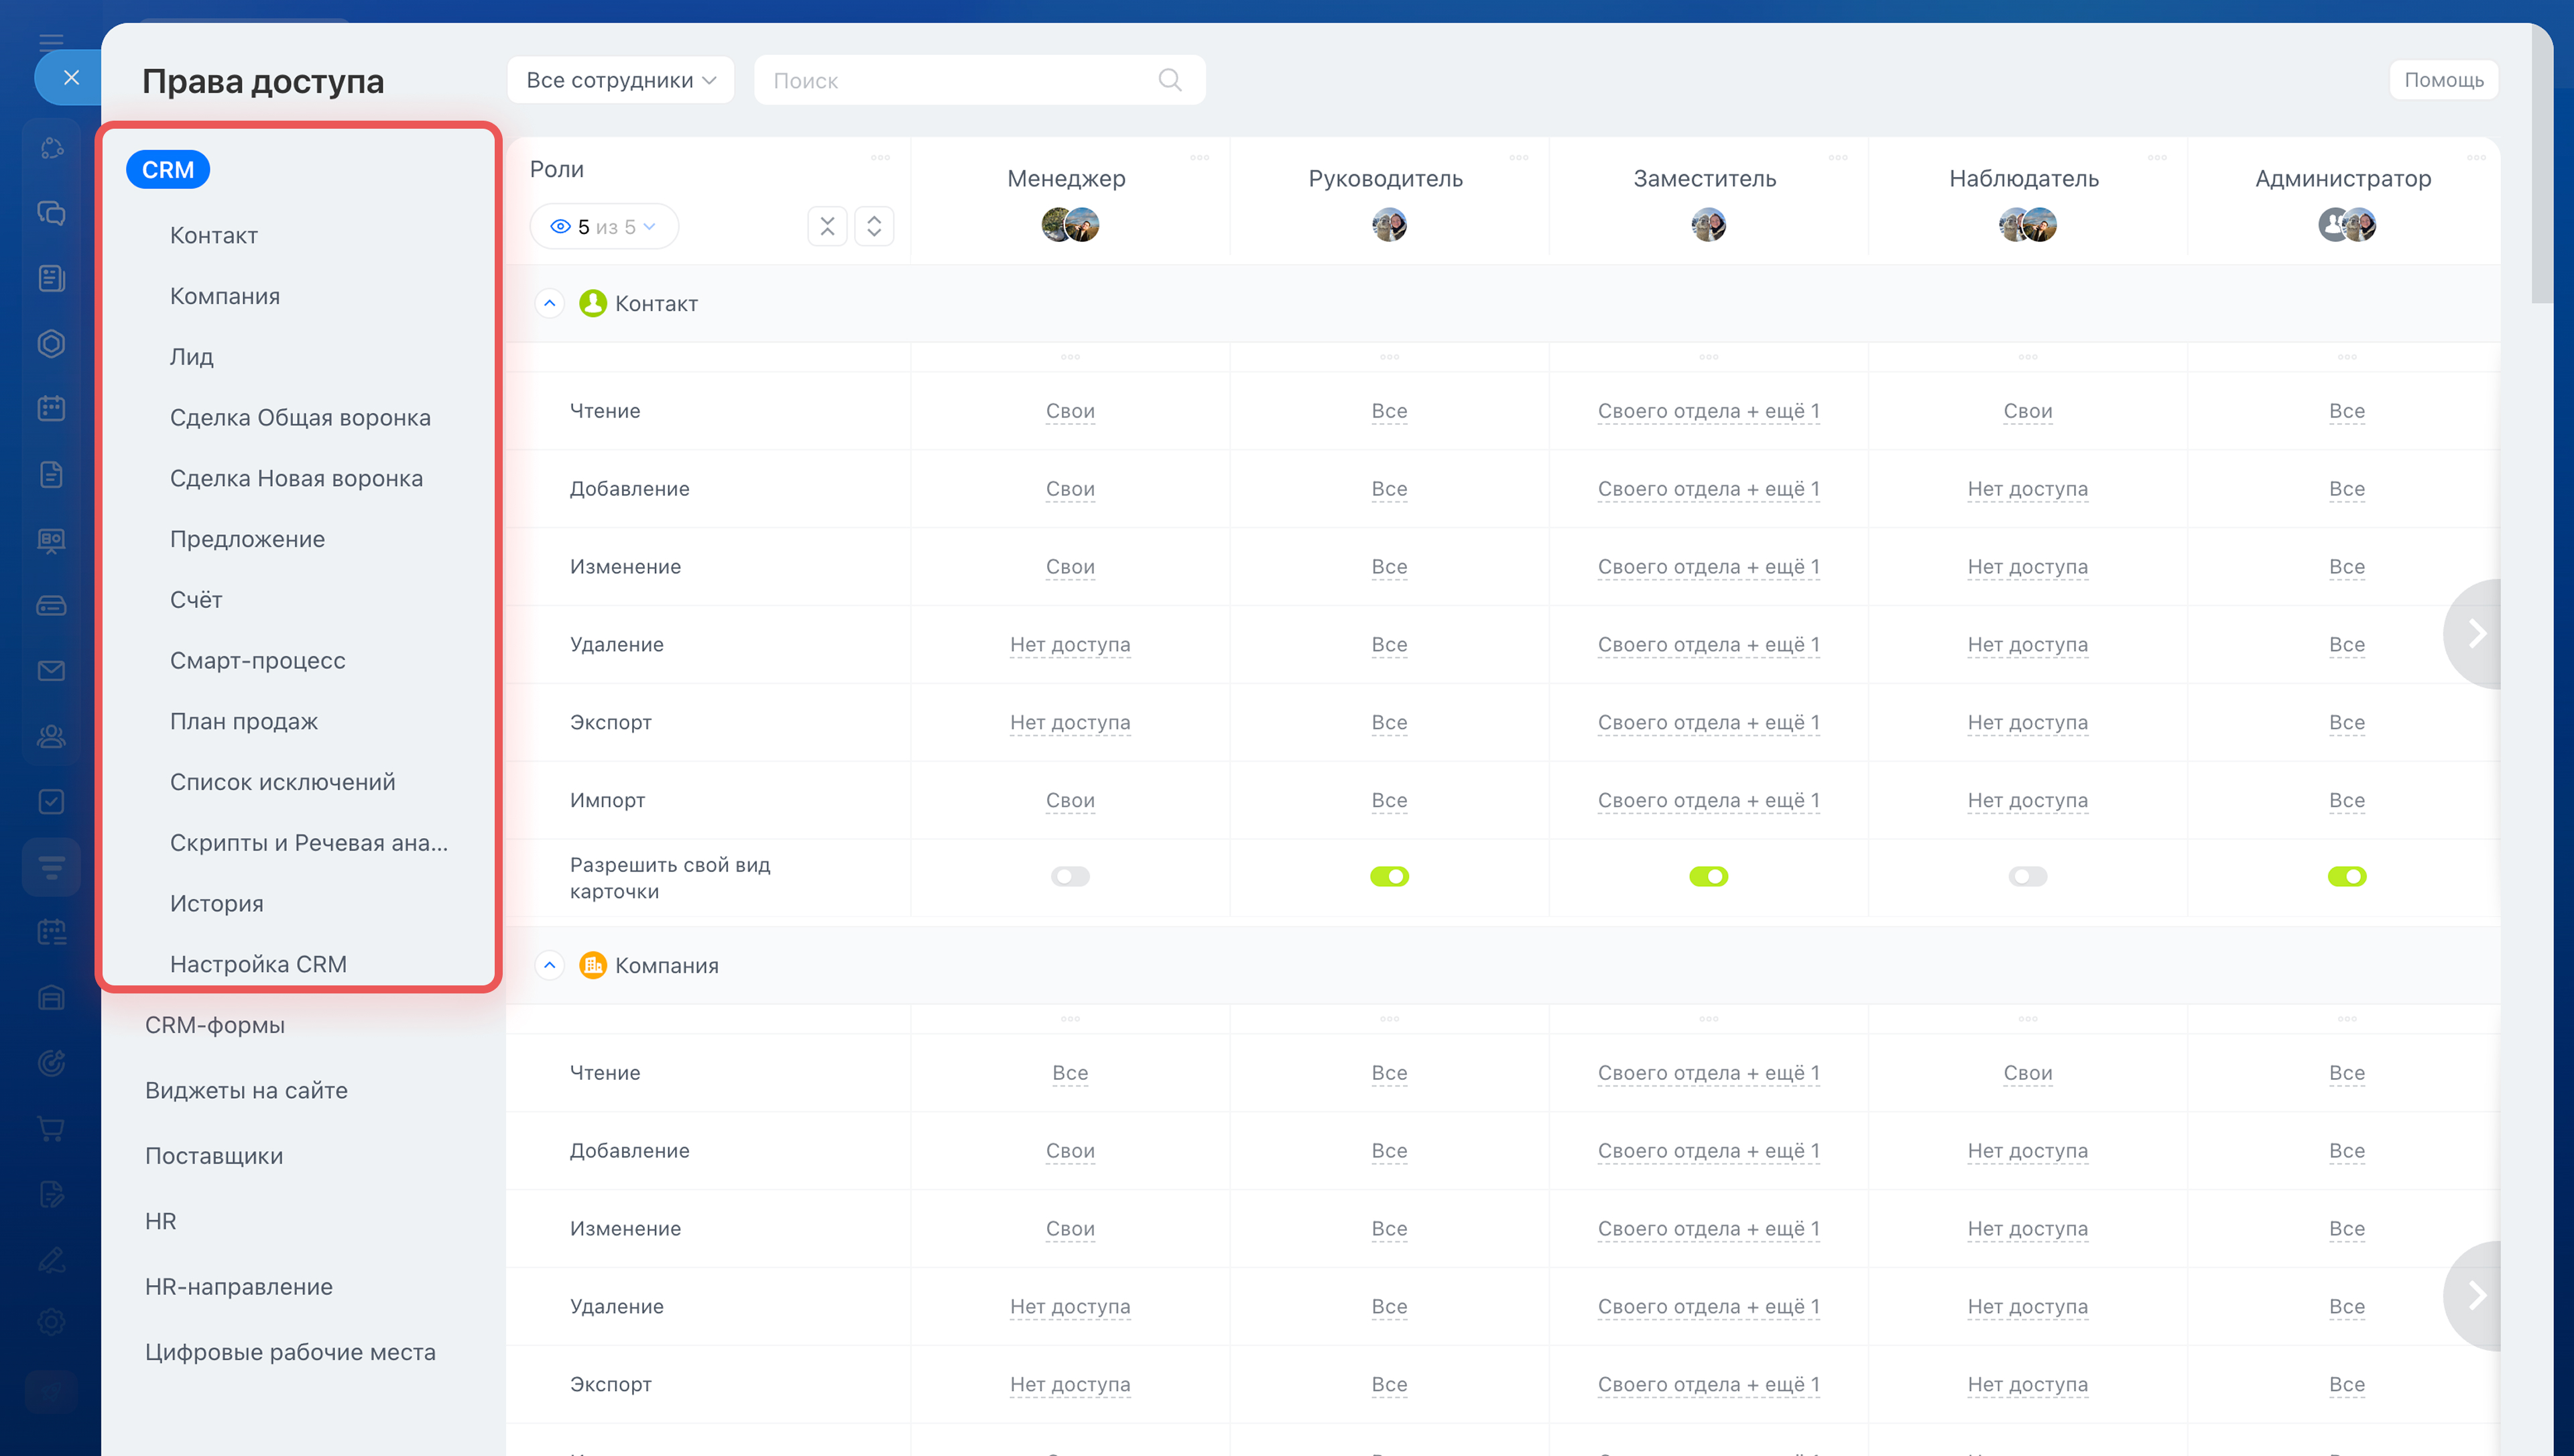Open the CRM-формы section
This screenshot has width=2574, height=1456.
click(215, 1025)
